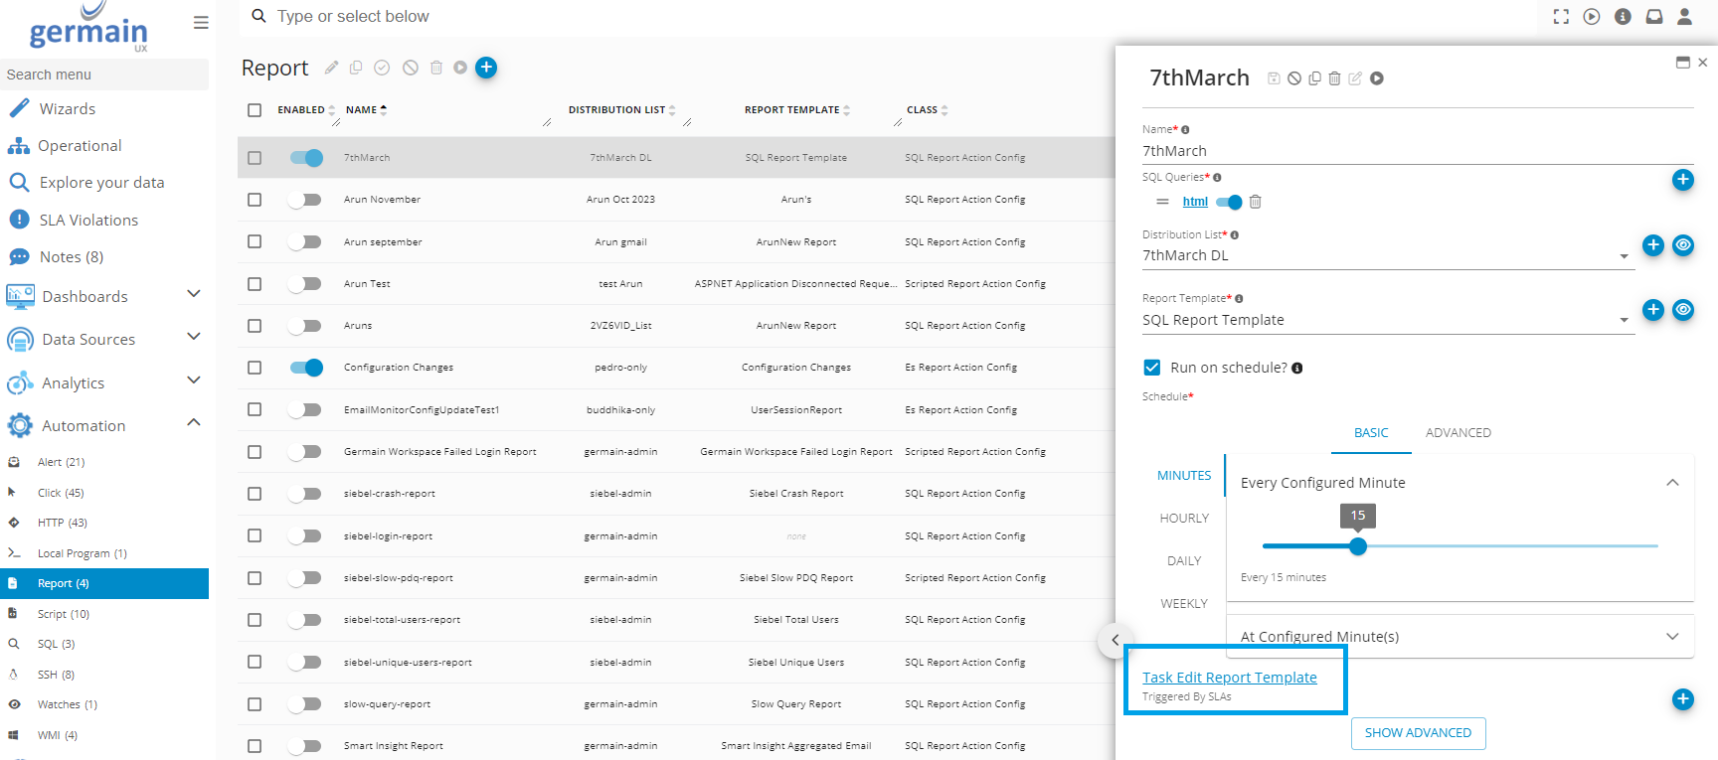Open the Report Template dropdown
This screenshot has width=1718, height=760.
(x=1624, y=320)
